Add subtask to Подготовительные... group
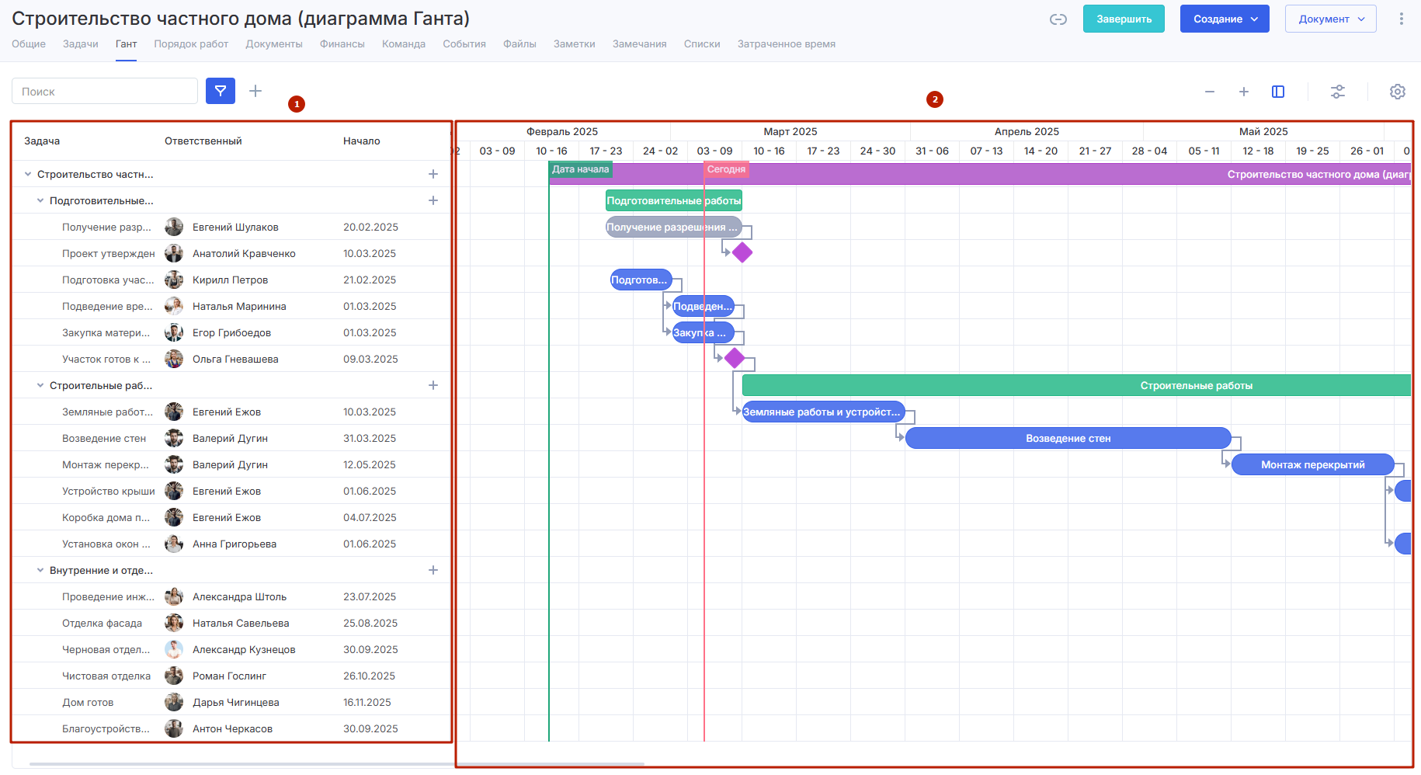The height and width of the screenshot is (775, 1421). coord(433,200)
